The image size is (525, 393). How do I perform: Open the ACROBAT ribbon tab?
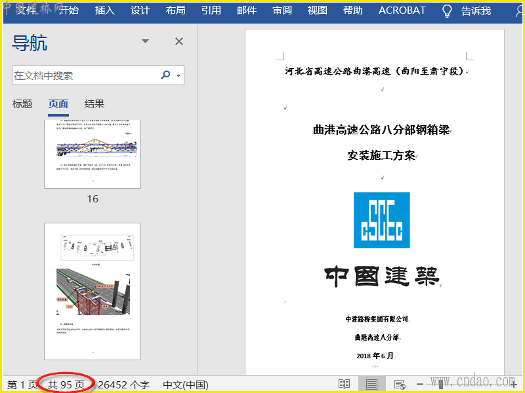click(x=402, y=10)
